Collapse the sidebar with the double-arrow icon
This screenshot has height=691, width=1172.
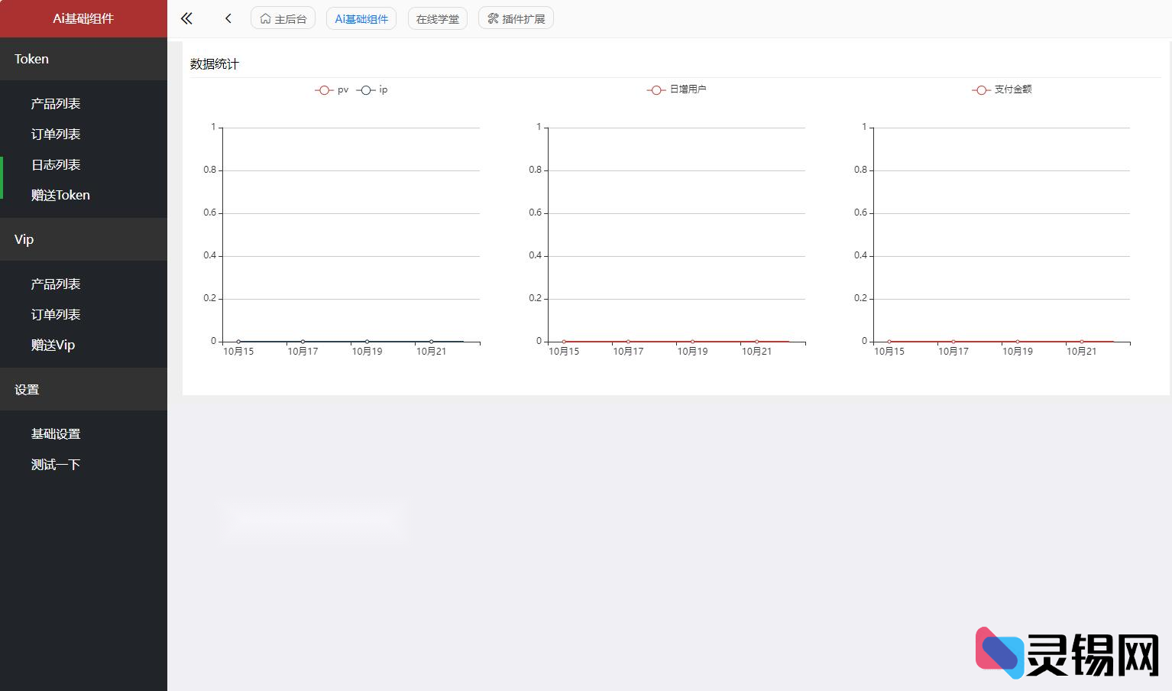[186, 18]
